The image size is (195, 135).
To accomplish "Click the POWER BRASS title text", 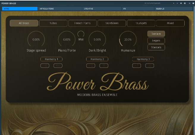I will [9, 3].
